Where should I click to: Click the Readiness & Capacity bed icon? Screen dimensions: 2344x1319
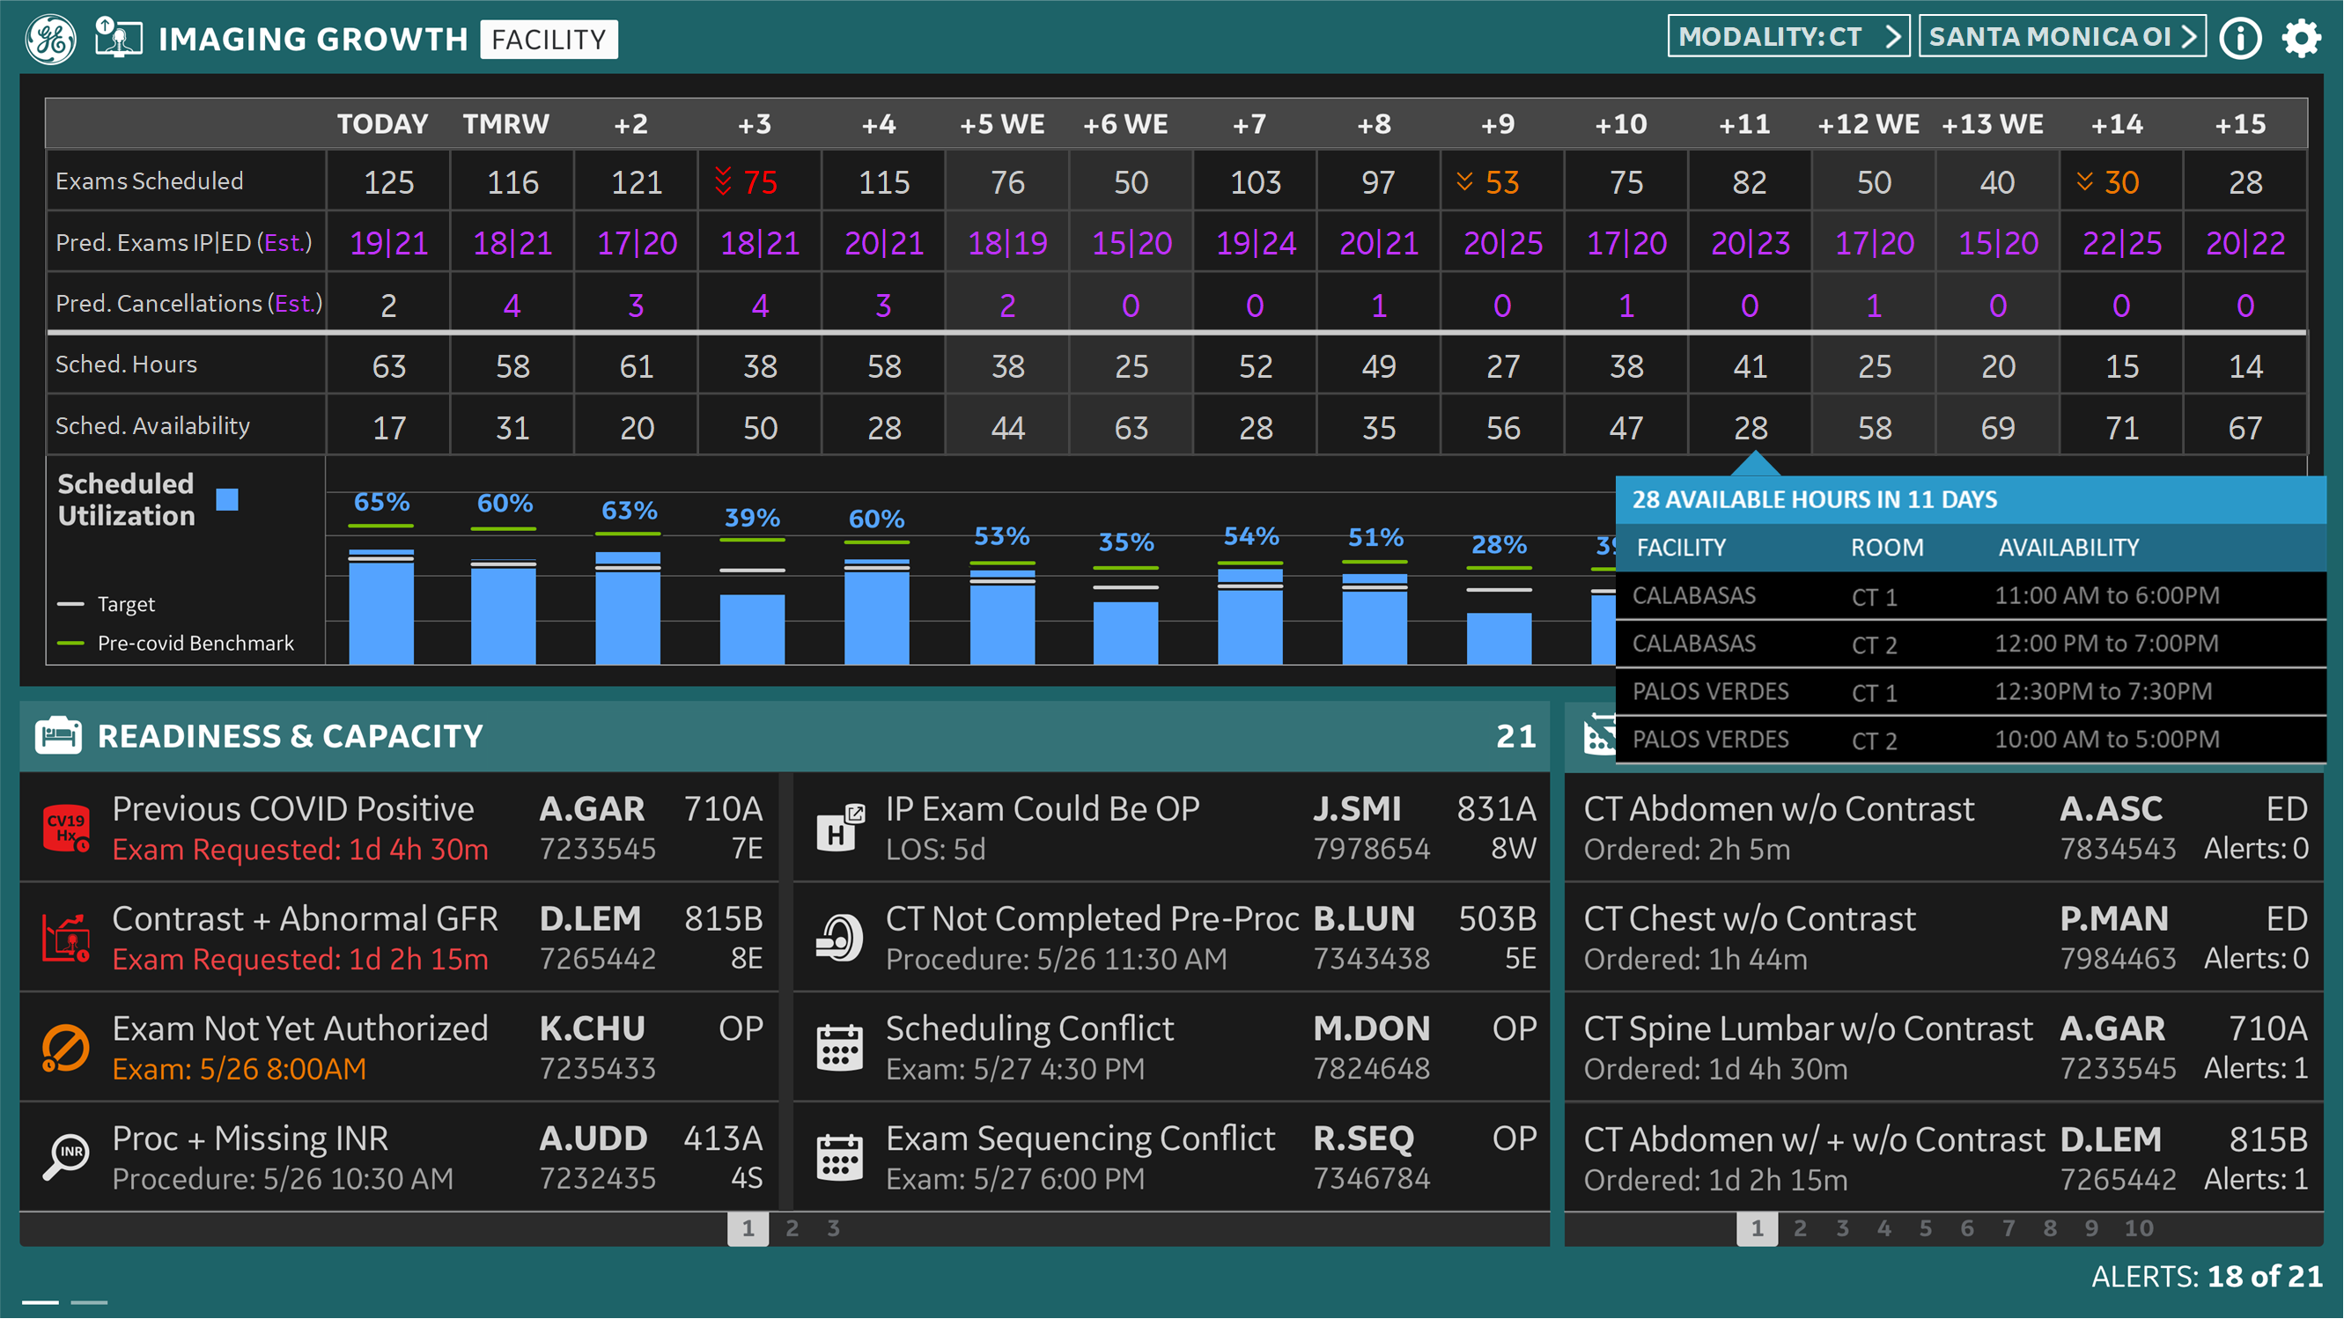point(58,735)
